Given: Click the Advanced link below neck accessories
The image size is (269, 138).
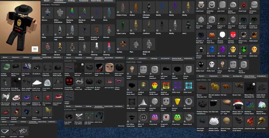Looking at the screenshot, I should tap(121, 126).
